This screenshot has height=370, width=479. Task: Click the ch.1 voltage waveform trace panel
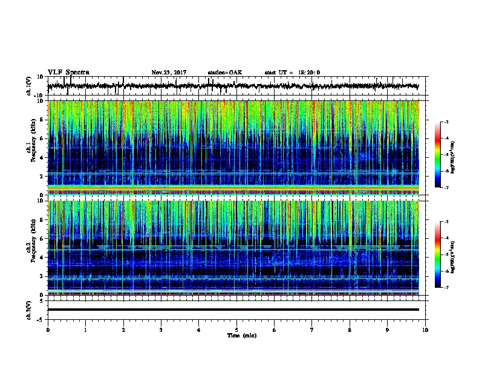(238, 86)
